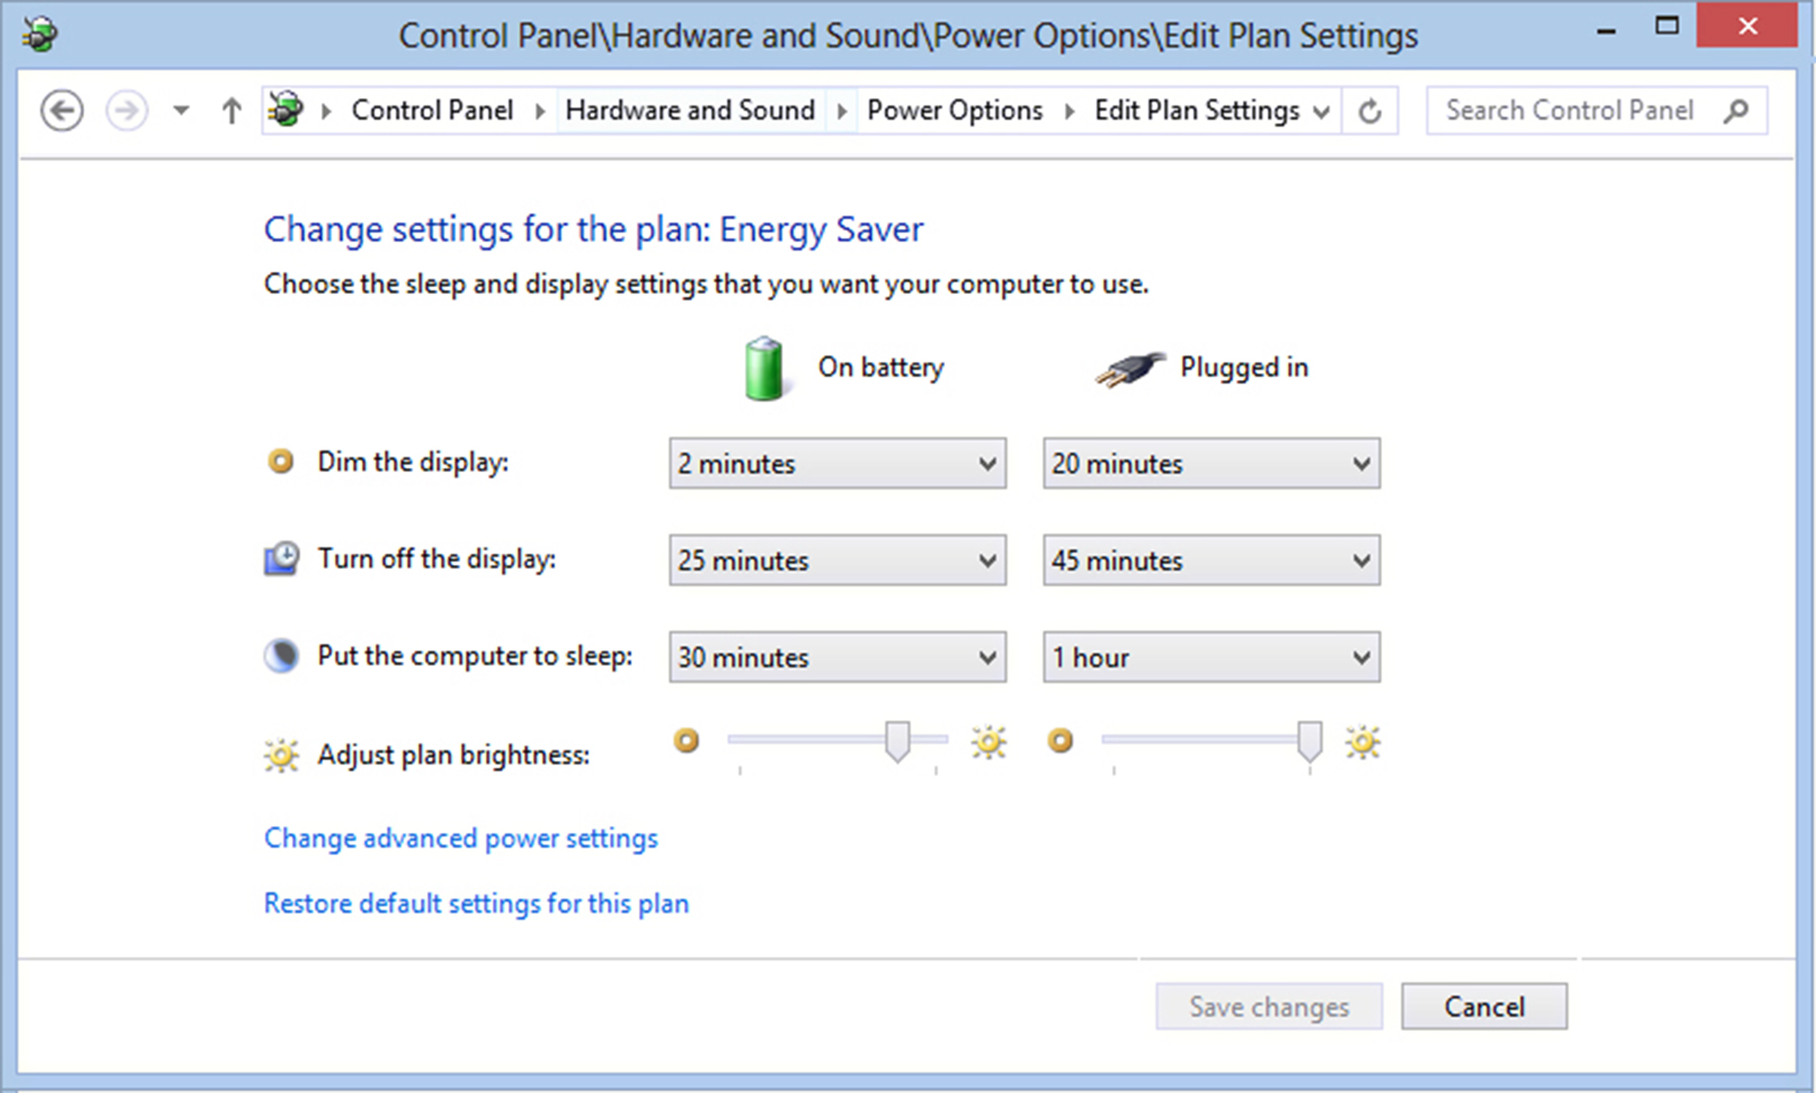Open On battery sleep time dropdown

click(837, 657)
